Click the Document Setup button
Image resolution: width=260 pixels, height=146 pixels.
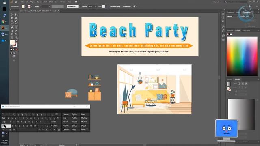click(115, 6)
